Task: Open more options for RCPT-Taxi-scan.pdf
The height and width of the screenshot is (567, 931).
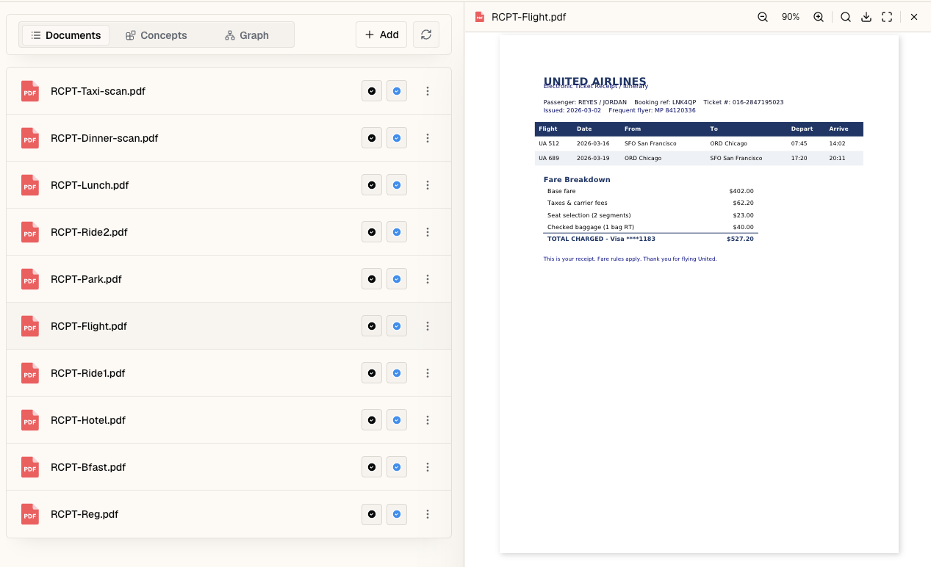Action: (x=428, y=91)
